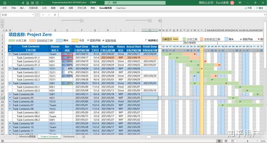
Task: Click the zoom in plus button
Action: 257,141
